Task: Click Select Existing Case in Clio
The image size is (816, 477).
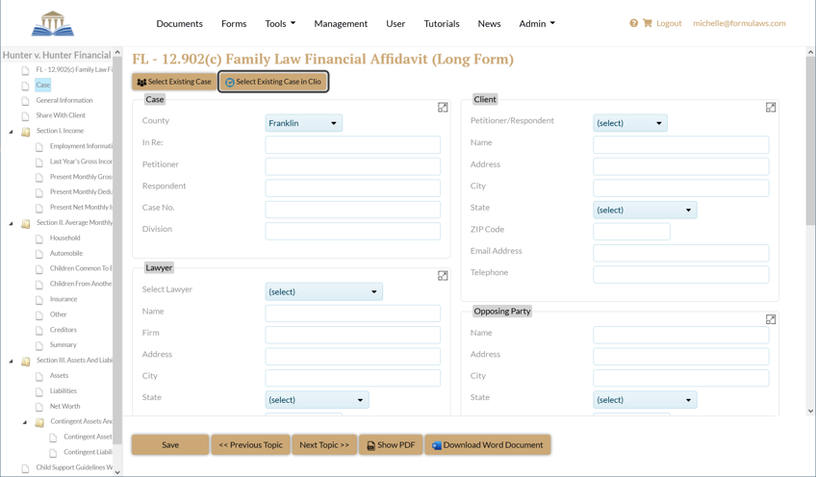Action: point(273,82)
